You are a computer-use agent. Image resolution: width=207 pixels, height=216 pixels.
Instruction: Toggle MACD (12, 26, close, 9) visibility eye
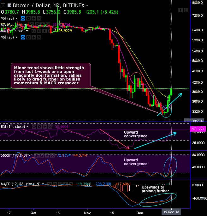[50, 184]
